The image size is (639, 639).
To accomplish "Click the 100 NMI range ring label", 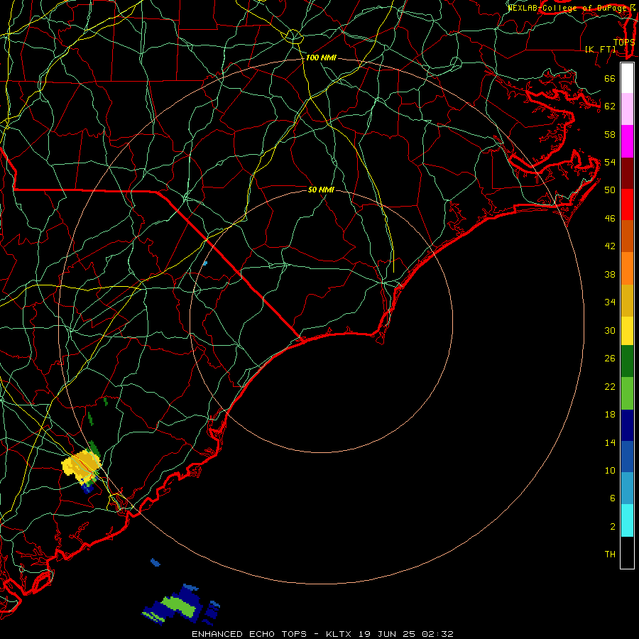I will 321,58.
